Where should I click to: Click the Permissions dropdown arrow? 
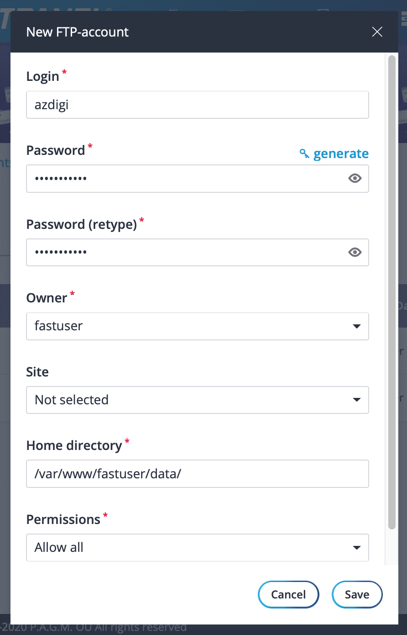(x=357, y=547)
